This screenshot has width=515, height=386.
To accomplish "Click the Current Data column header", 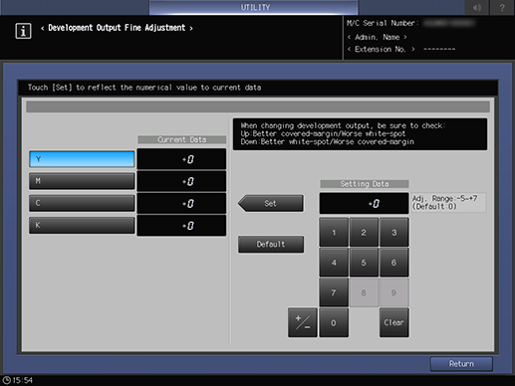I will pyautogui.click(x=182, y=139).
